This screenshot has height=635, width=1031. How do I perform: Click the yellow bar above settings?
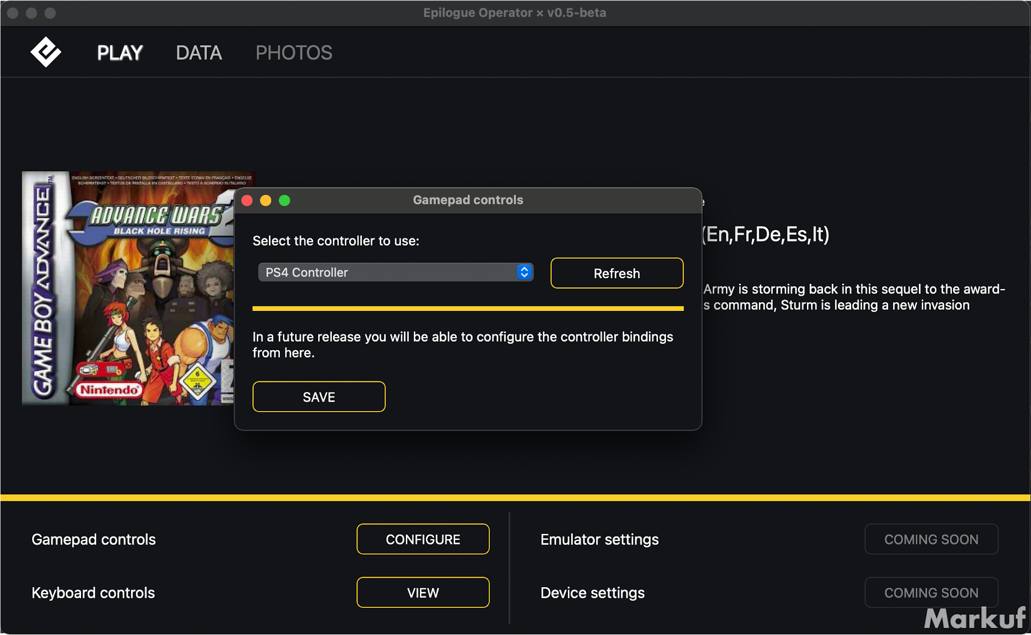[x=515, y=498]
